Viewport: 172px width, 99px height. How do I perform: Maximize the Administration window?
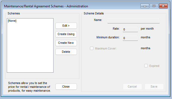[x=154, y=6]
